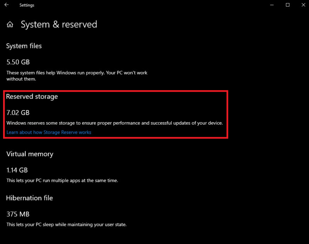The width and height of the screenshot is (309, 244).
Task: Click the system files description text
Action: click(77, 76)
